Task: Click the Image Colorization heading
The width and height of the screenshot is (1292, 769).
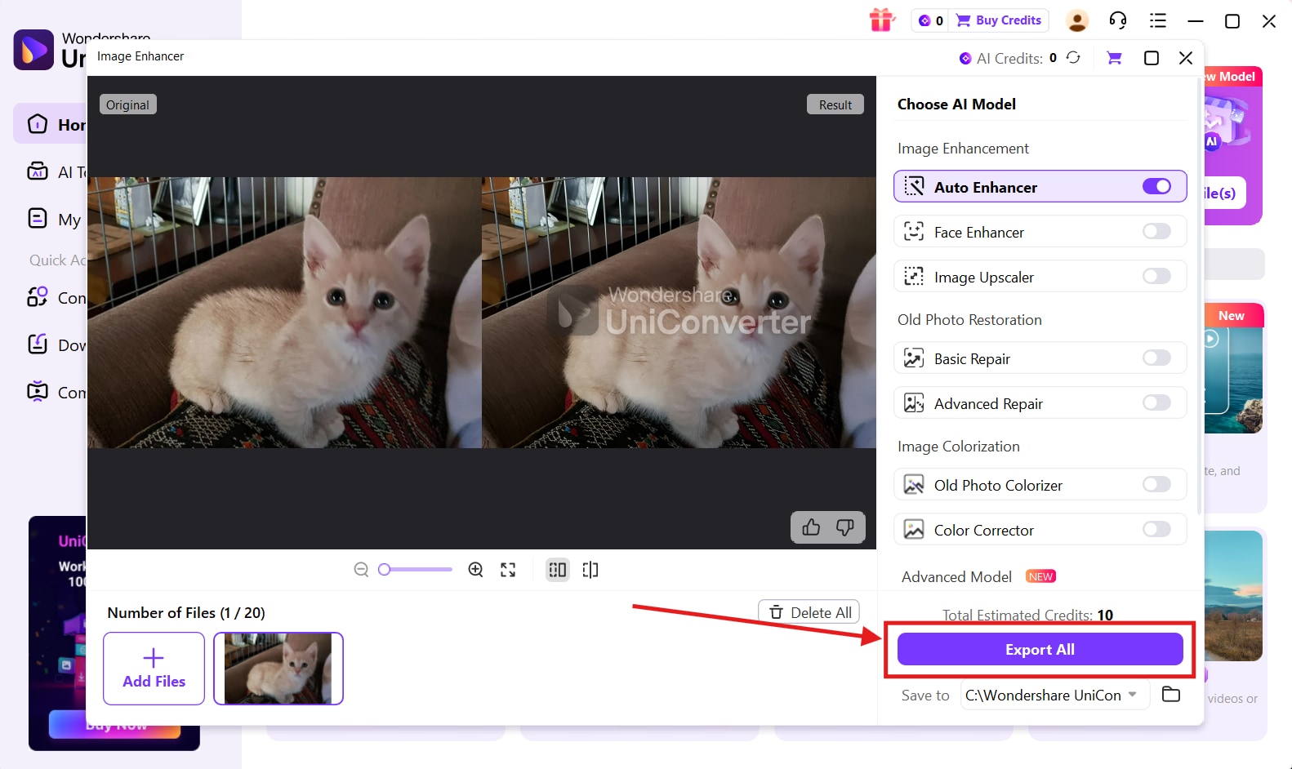Action: tap(959, 446)
